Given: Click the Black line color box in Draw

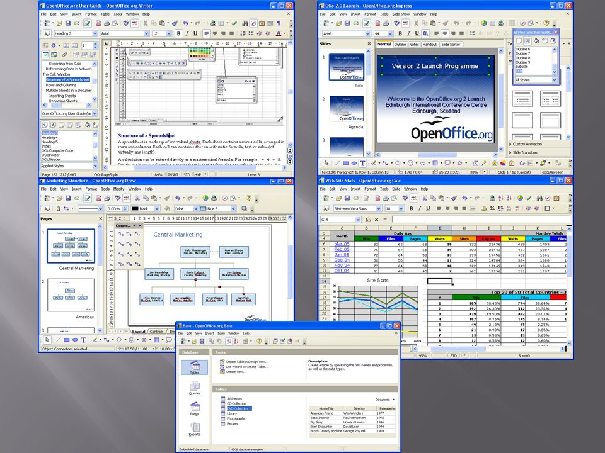Looking at the screenshot, I should pyautogui.click(x=146, y=208).
